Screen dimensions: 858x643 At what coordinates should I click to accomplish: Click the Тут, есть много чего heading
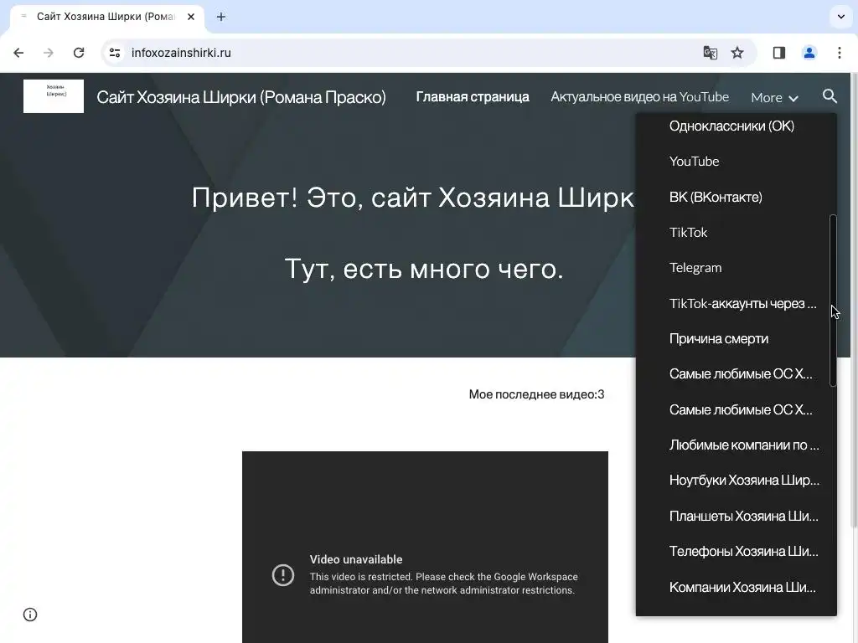[x=424, y=269]
